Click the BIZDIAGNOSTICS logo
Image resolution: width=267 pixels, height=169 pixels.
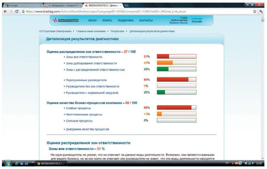65,21
